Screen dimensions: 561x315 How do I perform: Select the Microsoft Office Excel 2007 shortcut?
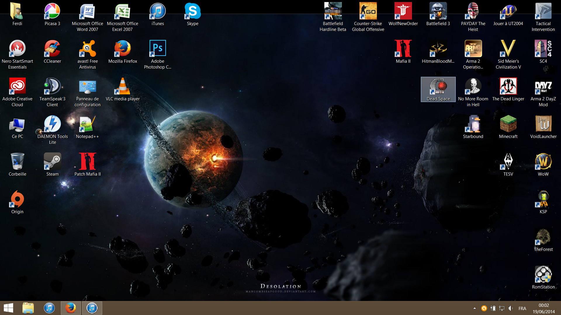(122, 17)
